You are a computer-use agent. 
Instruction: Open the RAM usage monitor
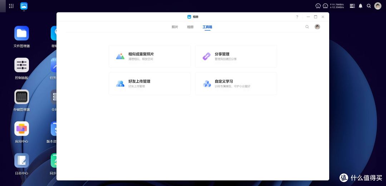tap(326, 6)
